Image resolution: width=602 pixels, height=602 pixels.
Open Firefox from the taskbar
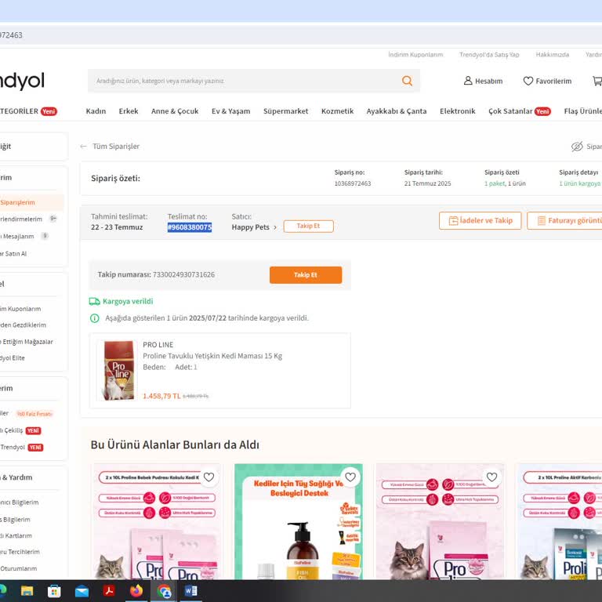(x=136, y=590)
